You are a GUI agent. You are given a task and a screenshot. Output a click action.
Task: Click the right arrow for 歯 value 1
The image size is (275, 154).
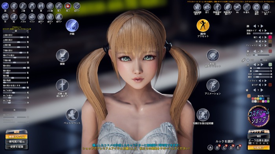click(262, 90)
